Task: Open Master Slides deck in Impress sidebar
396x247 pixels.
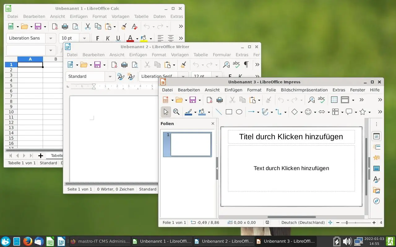Action: [x=377, y=169]
